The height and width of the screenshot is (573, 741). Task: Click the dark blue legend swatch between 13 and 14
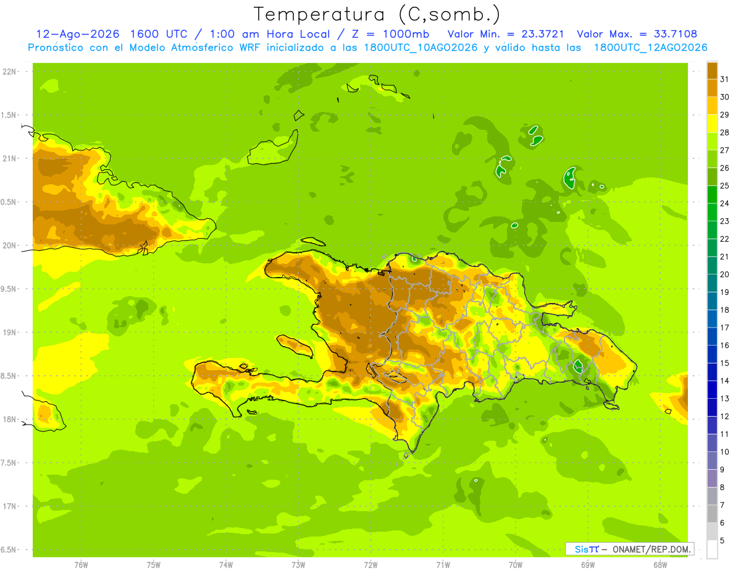pos(712,389)
